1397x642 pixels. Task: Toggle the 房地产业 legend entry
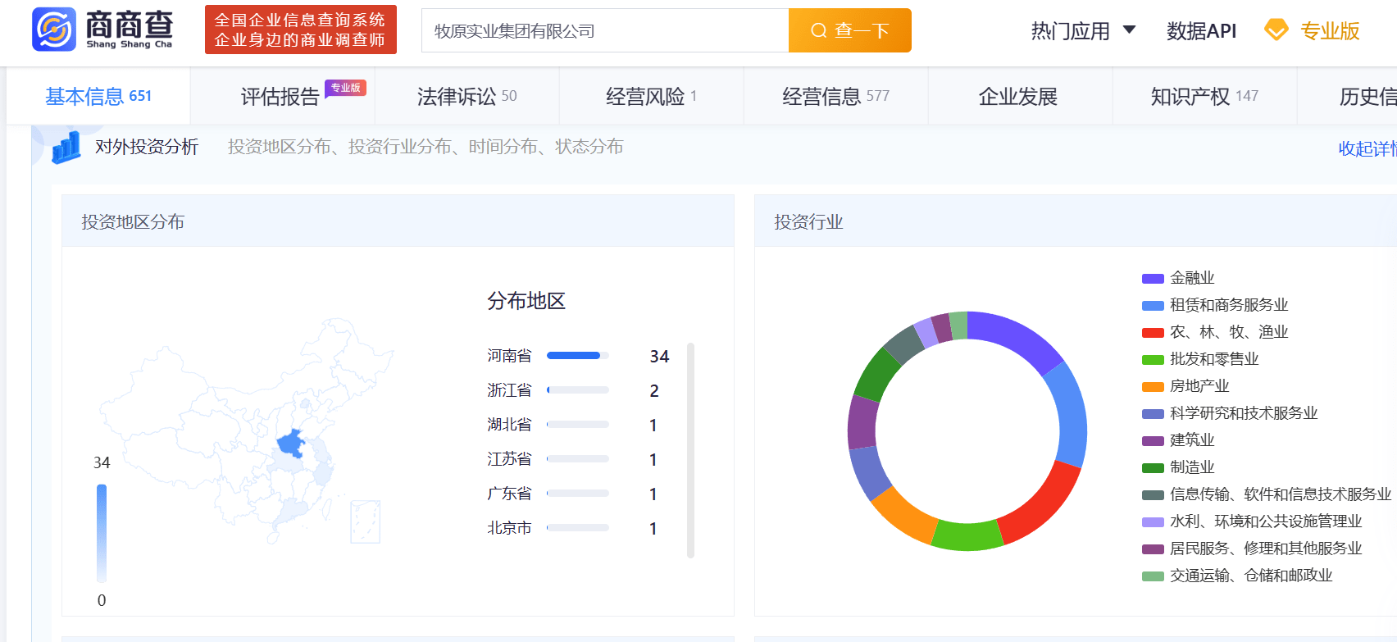(1199, 386)
